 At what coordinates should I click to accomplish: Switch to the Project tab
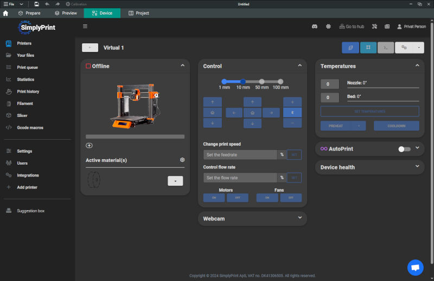(139, 13)
